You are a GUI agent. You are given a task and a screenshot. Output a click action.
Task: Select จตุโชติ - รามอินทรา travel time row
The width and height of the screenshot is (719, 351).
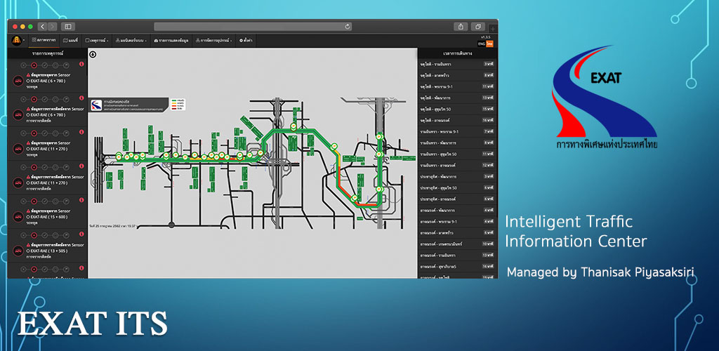point(457,64)
